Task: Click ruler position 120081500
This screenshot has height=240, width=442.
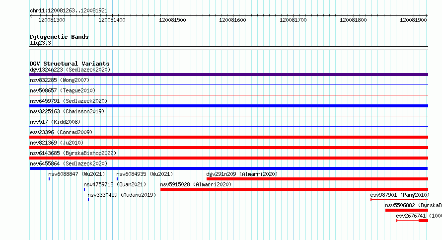Action: point(172,20)
